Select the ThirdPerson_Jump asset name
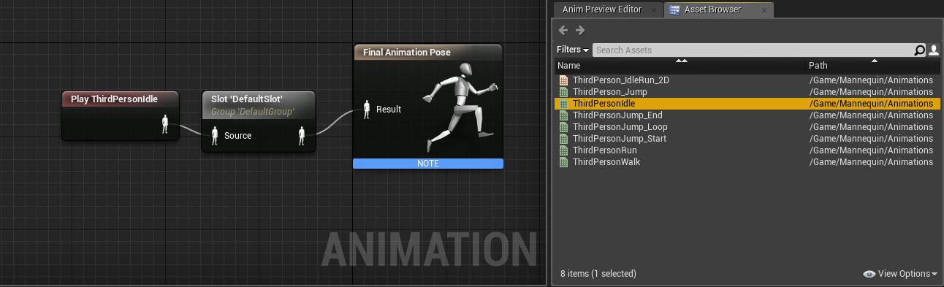 point(610,92)
